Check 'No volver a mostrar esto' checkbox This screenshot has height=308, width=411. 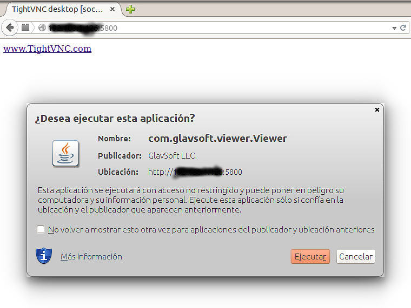click(41, 230)
